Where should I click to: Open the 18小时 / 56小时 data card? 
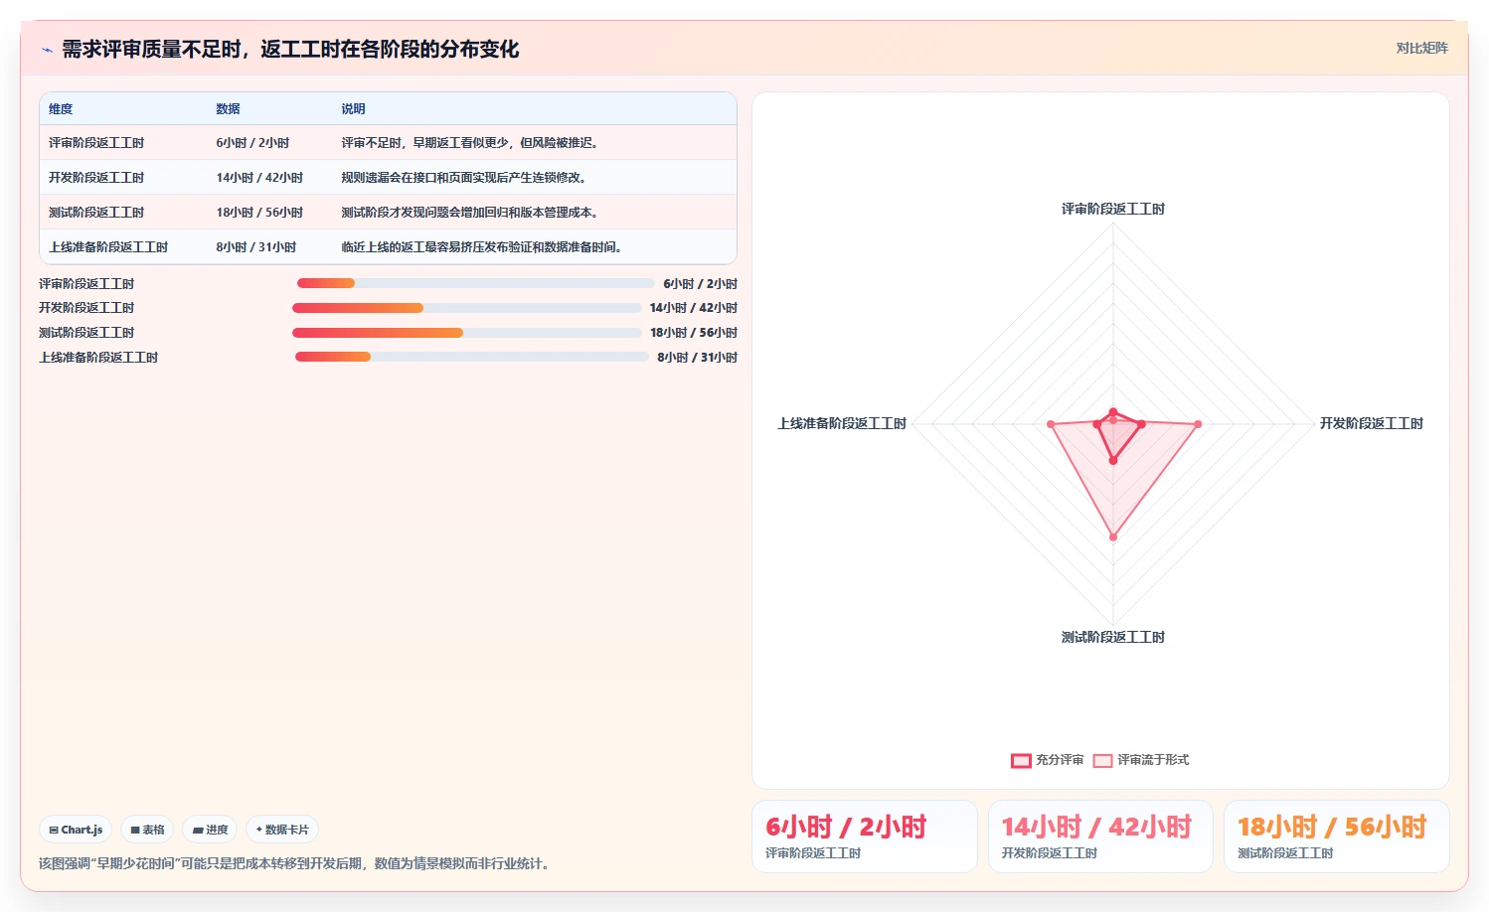pos(1337,836)
